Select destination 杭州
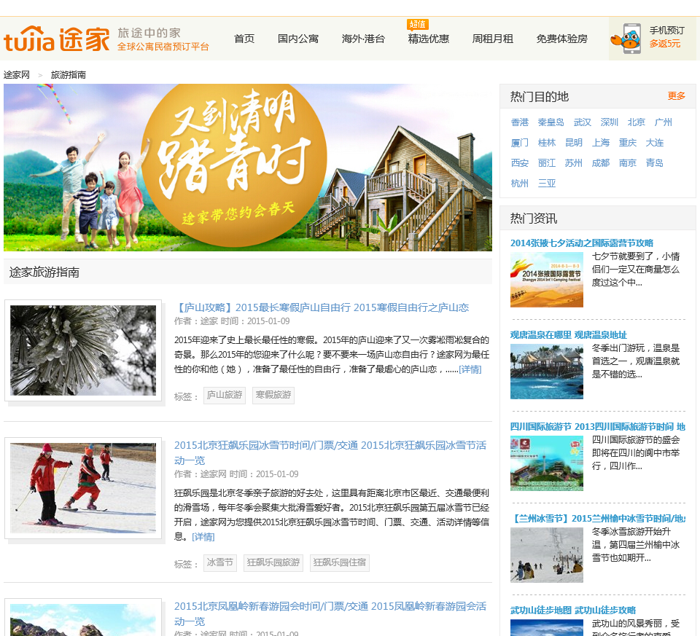This screenshot has height=636, width=700. (520, 184)
